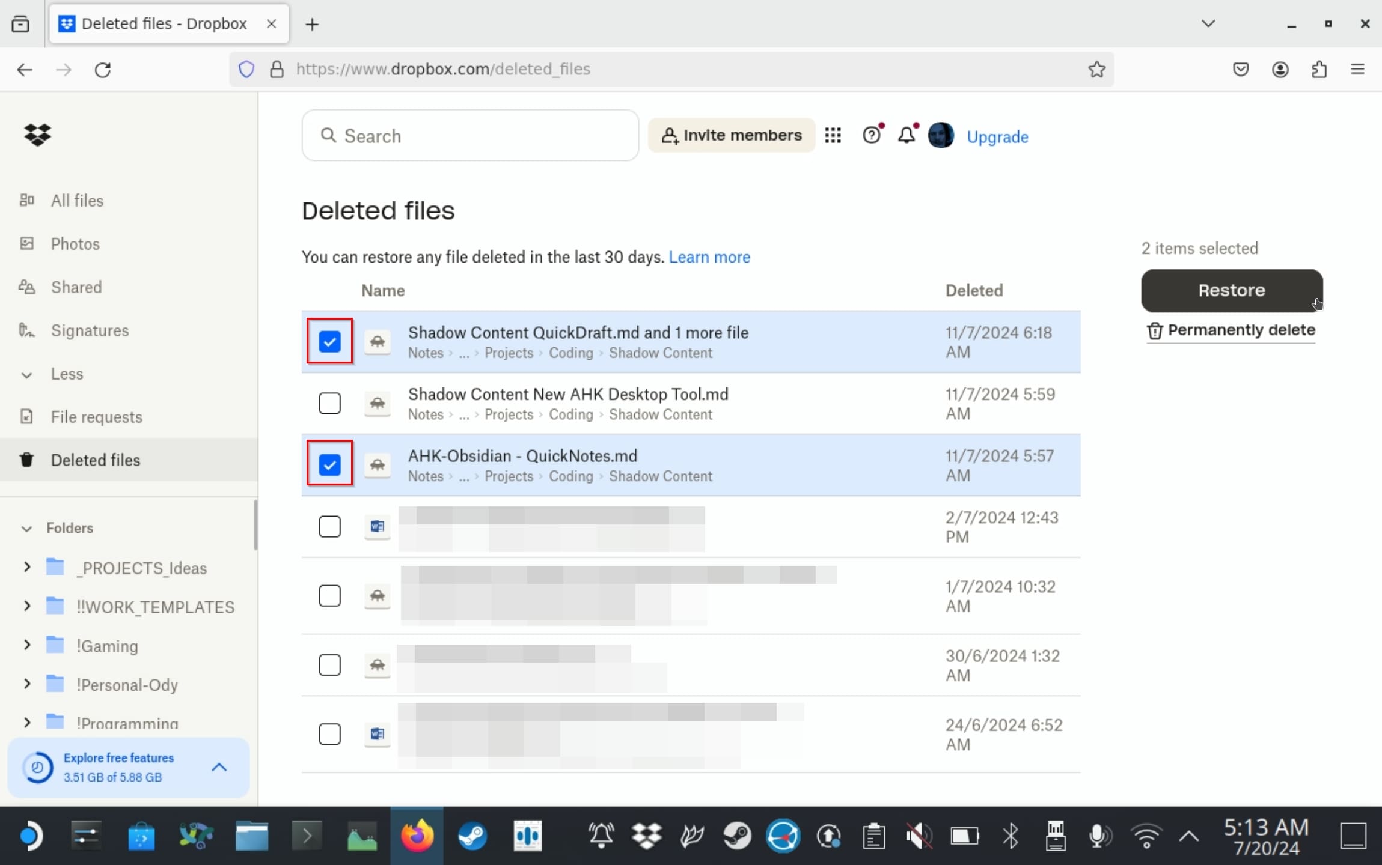The height and width of the screenshot is (865, 1382).
Task: Click file icon of AHK-Obsidian QuickNotes.md row
Action: (377, 465)
